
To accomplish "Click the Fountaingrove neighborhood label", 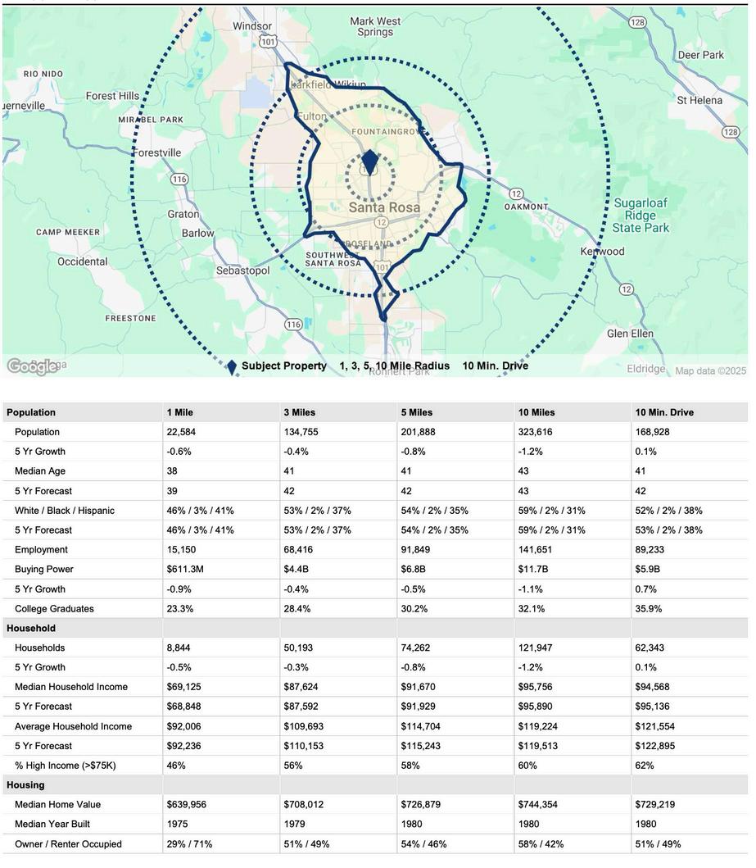I will 389,132.
